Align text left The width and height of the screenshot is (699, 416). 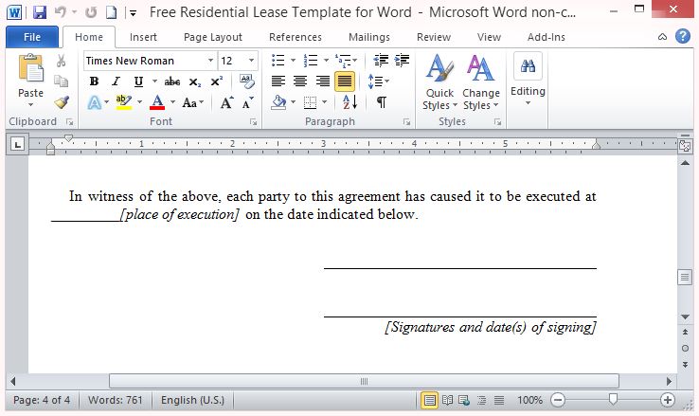click(278, 81)
